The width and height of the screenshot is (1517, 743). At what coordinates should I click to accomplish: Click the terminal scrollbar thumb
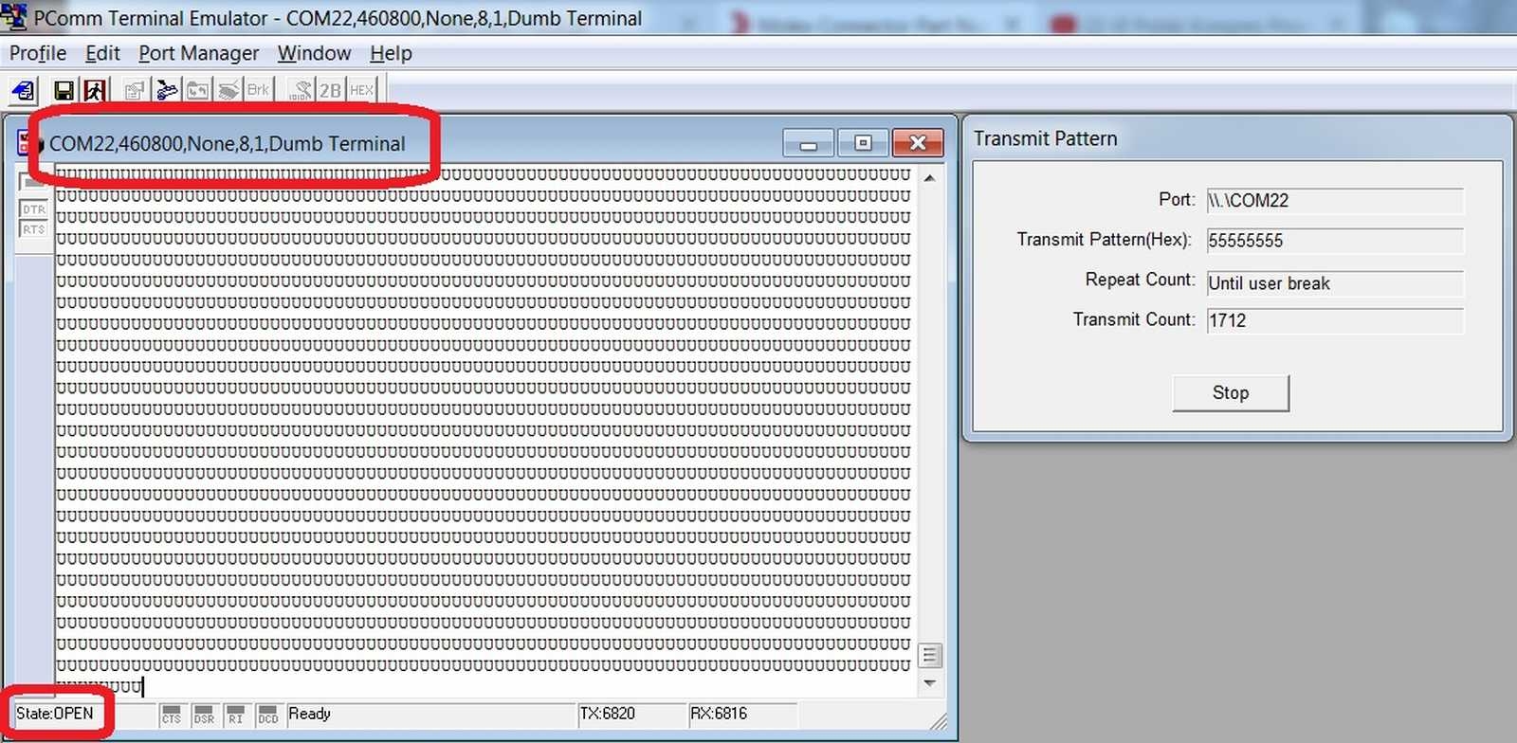(x=930, y=655)
